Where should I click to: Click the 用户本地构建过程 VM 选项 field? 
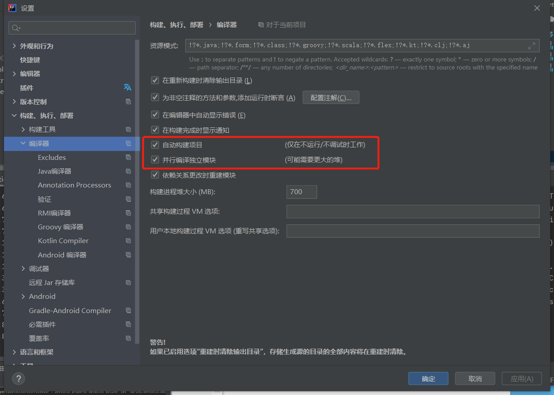[x=413, y=231]
